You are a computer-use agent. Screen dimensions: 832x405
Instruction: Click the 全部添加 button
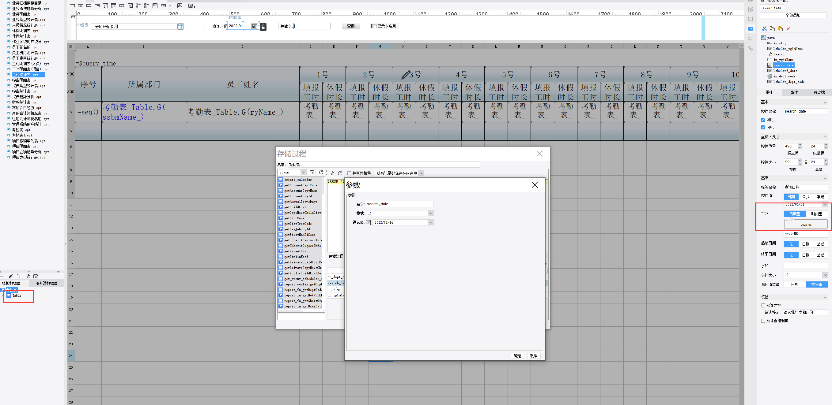click(x=792, y=15)
